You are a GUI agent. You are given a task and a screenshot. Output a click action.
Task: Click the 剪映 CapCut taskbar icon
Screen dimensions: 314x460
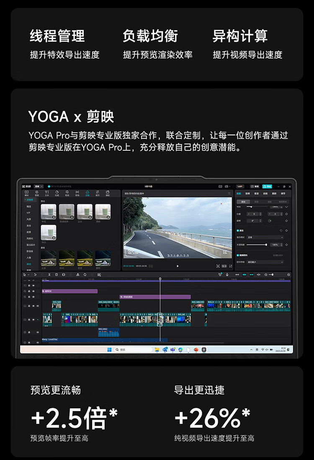pyautogui.click(x=204, y=349)
